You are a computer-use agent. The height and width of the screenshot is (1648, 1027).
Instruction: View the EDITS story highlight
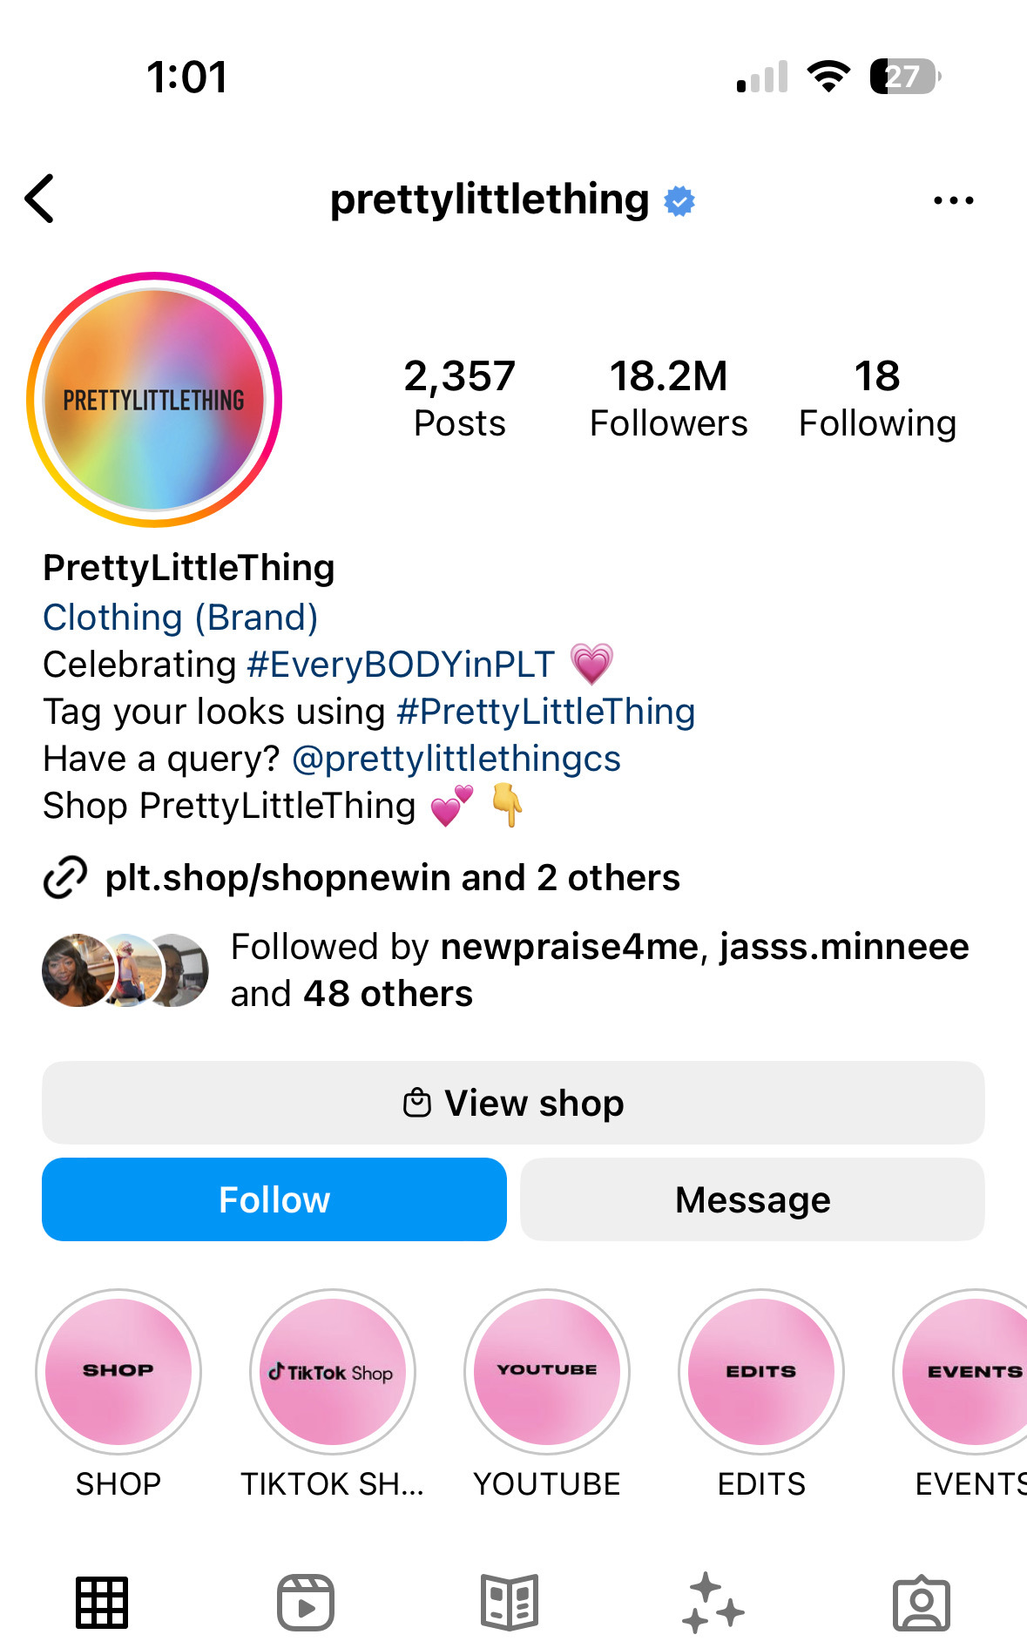(x=761, y=1372)
